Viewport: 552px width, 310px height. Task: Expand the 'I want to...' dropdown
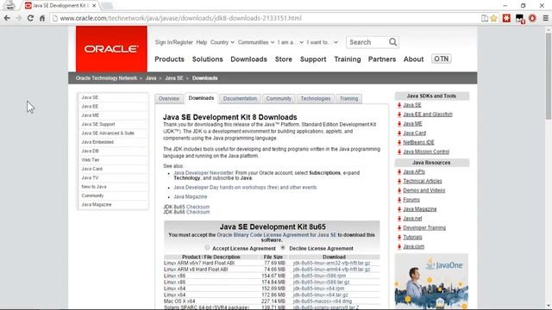322,42
